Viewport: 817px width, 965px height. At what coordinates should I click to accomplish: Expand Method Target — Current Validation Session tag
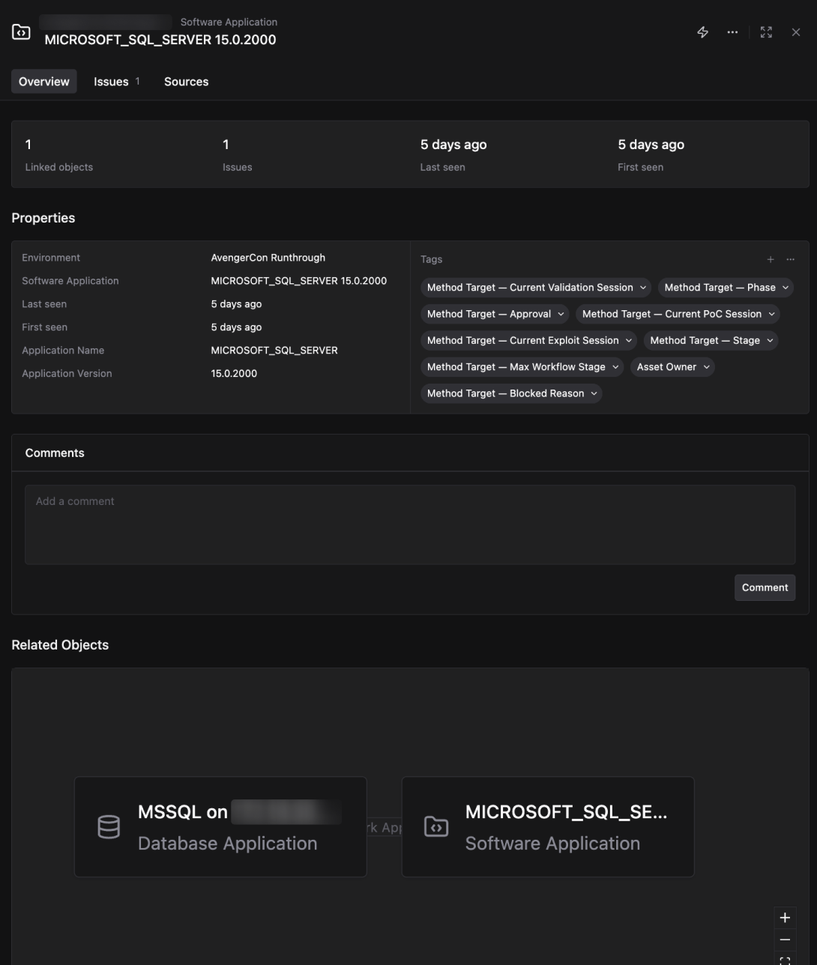(536, 288)
